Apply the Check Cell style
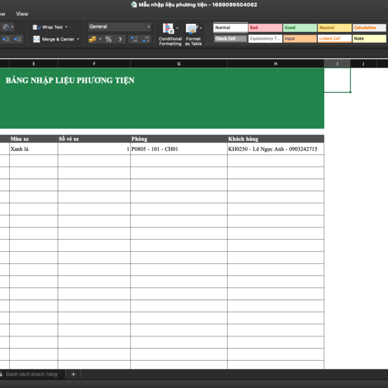 click(x=230, y=39)
